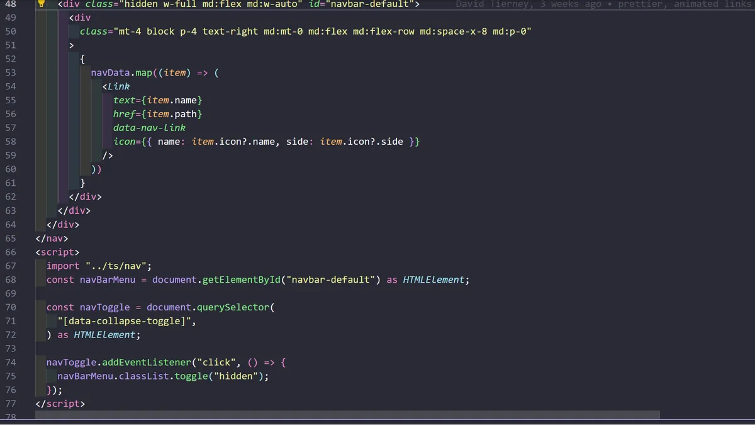Click the id value "navbar-default" on line 48
Viewport: 755px width, 425px height.
tap(371, 4)
